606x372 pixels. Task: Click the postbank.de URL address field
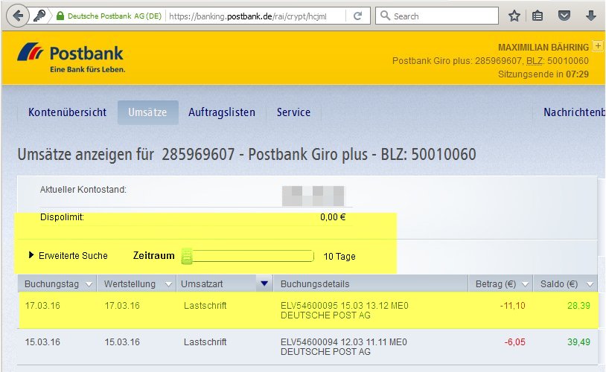(x=248, y=16)
